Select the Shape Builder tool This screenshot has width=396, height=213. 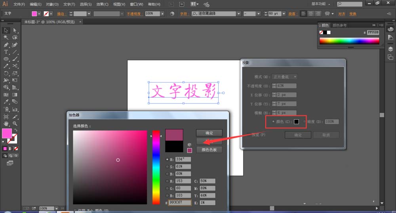6,87
